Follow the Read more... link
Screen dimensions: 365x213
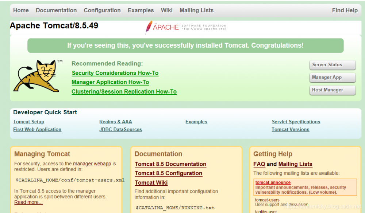point(28,202)
